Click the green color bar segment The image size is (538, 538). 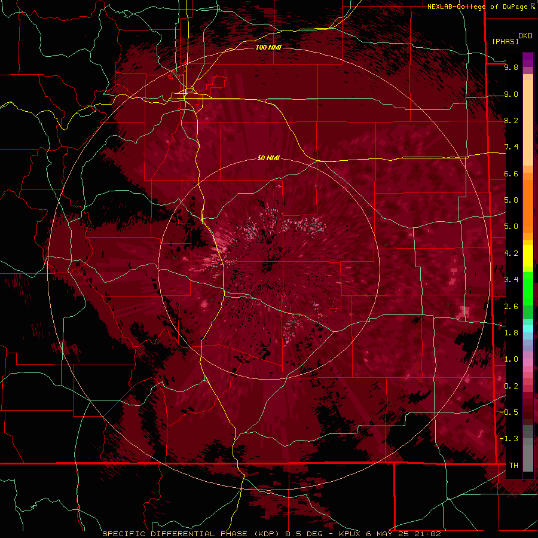coord(528,288)
